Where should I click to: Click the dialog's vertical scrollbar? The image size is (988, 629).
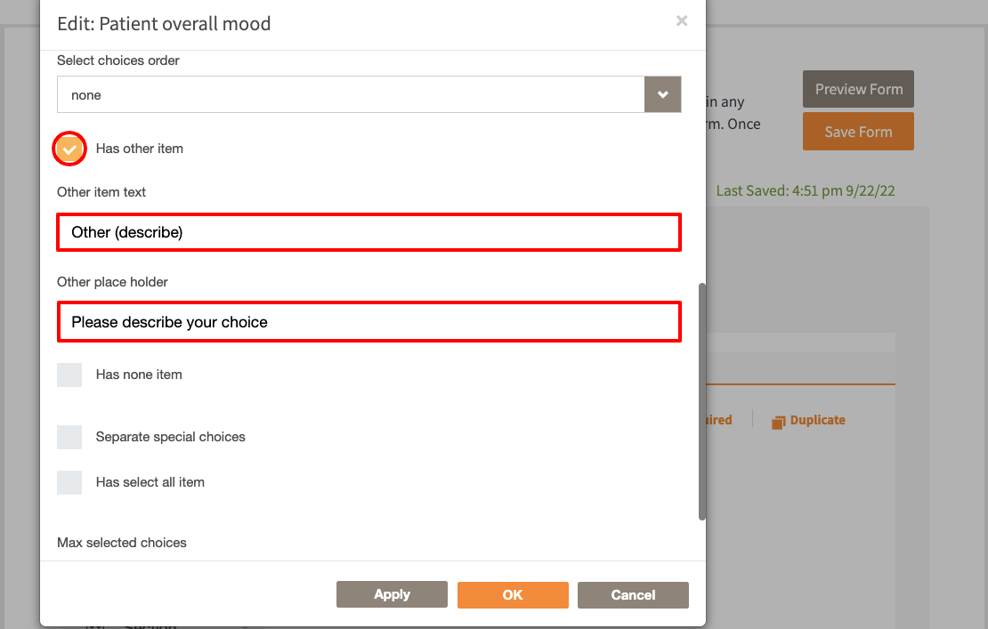[702, 402]
